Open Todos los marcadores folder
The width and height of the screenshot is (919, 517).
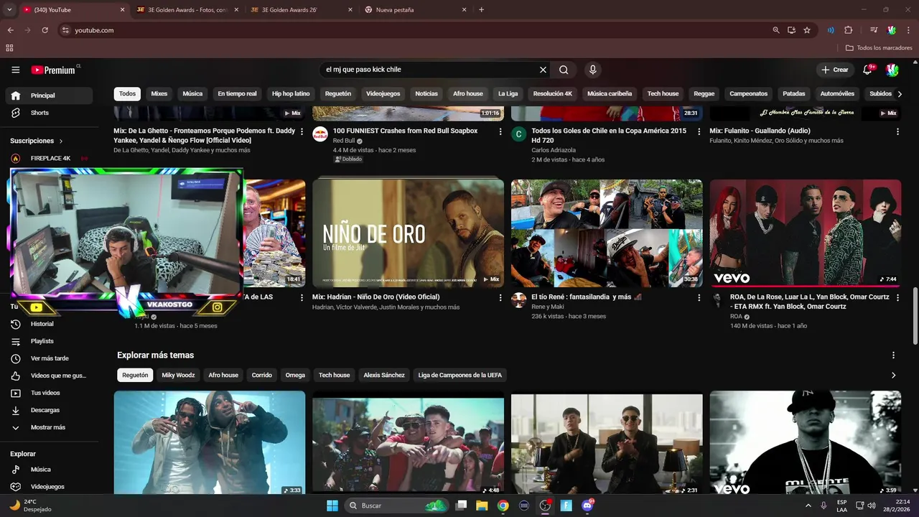pyautogui.click(x=879, y=48)
